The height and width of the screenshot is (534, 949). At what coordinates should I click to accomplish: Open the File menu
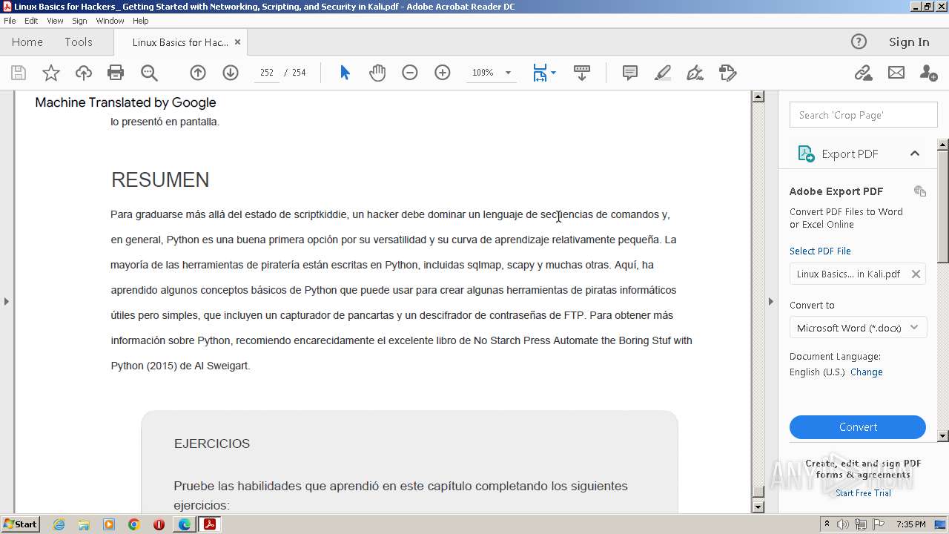click(10, 21)
